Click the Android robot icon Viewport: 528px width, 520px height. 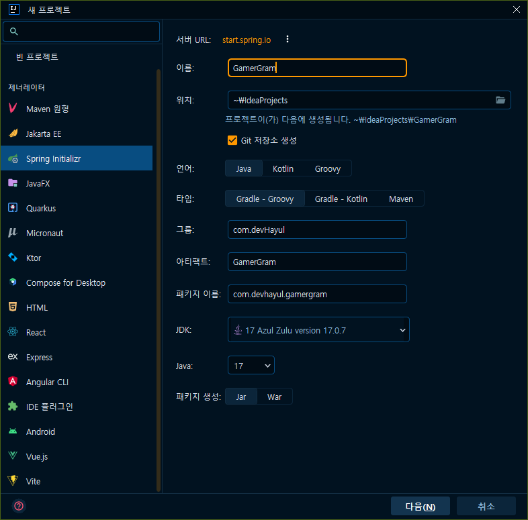click(13, 431)
